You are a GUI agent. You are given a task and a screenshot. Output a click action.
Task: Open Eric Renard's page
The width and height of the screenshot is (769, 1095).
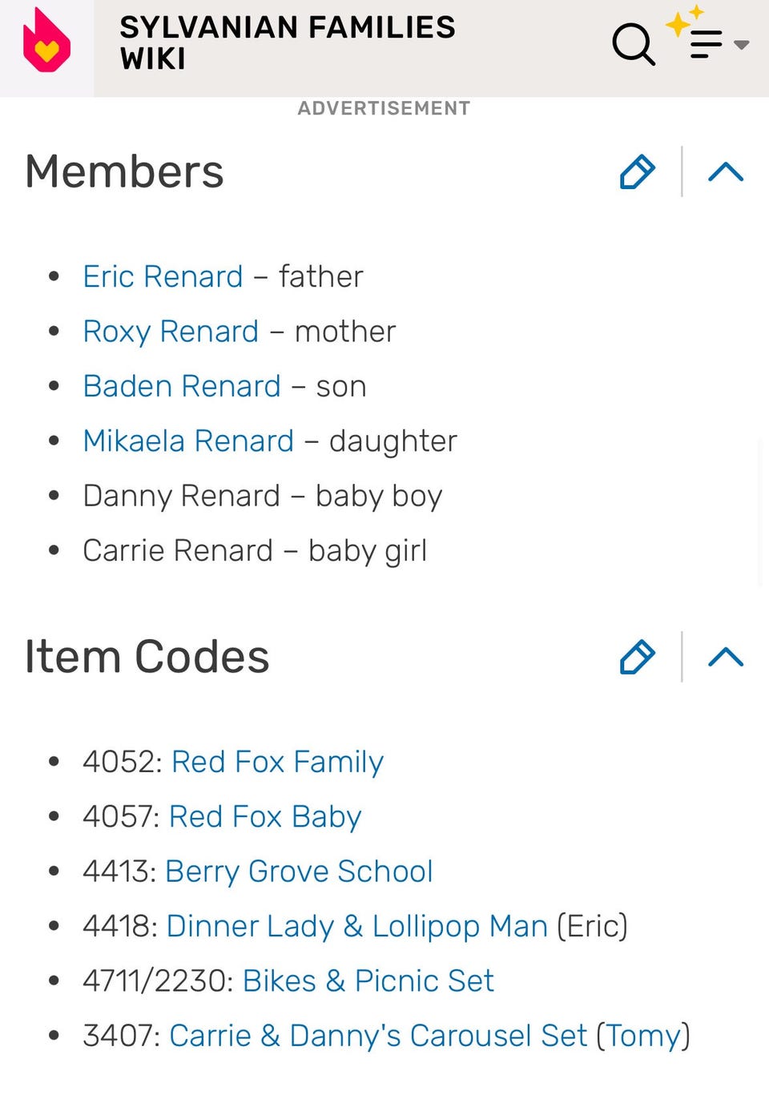(x=163, y=276)
